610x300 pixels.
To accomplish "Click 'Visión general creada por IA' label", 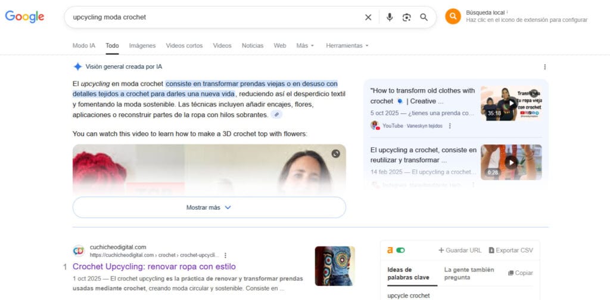I will (124, 67).
